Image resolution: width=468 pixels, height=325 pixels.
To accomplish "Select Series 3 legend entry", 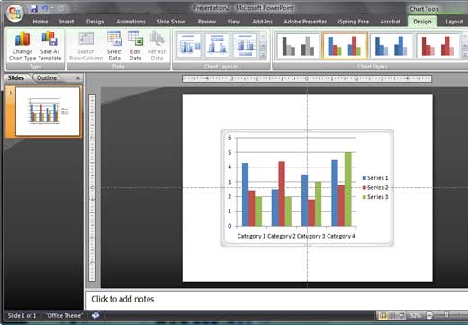I will (375, 197).
